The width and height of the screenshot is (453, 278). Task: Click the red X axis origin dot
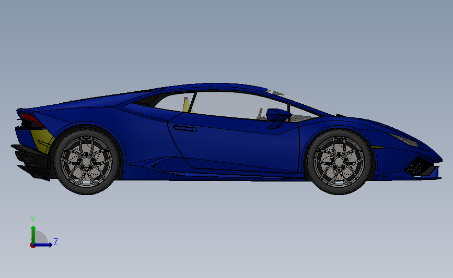(x=32, y=246)
